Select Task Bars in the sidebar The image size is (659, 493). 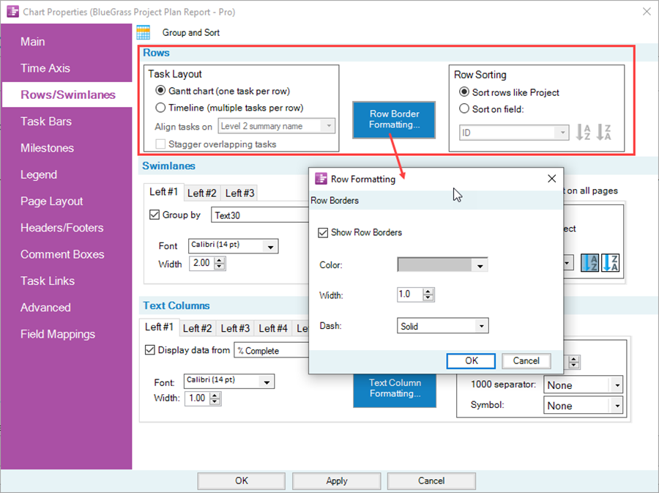45,121
